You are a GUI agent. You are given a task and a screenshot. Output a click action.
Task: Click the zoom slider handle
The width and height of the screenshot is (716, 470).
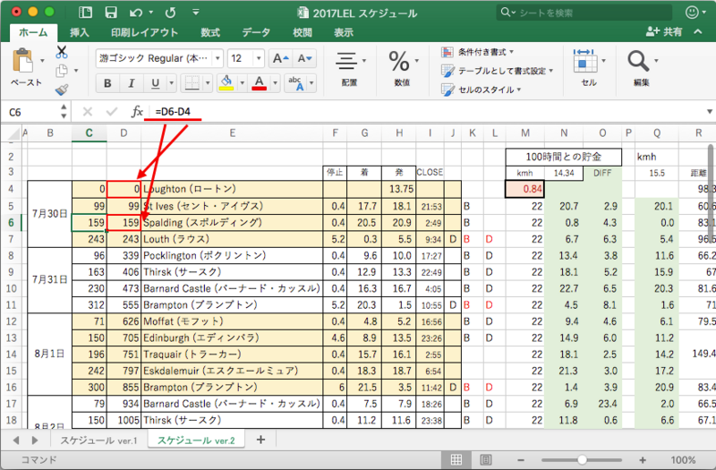coord(582,460)
